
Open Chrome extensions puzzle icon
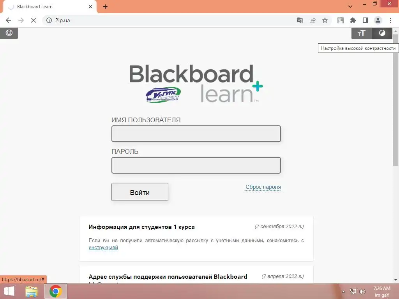tap(353, 20)
